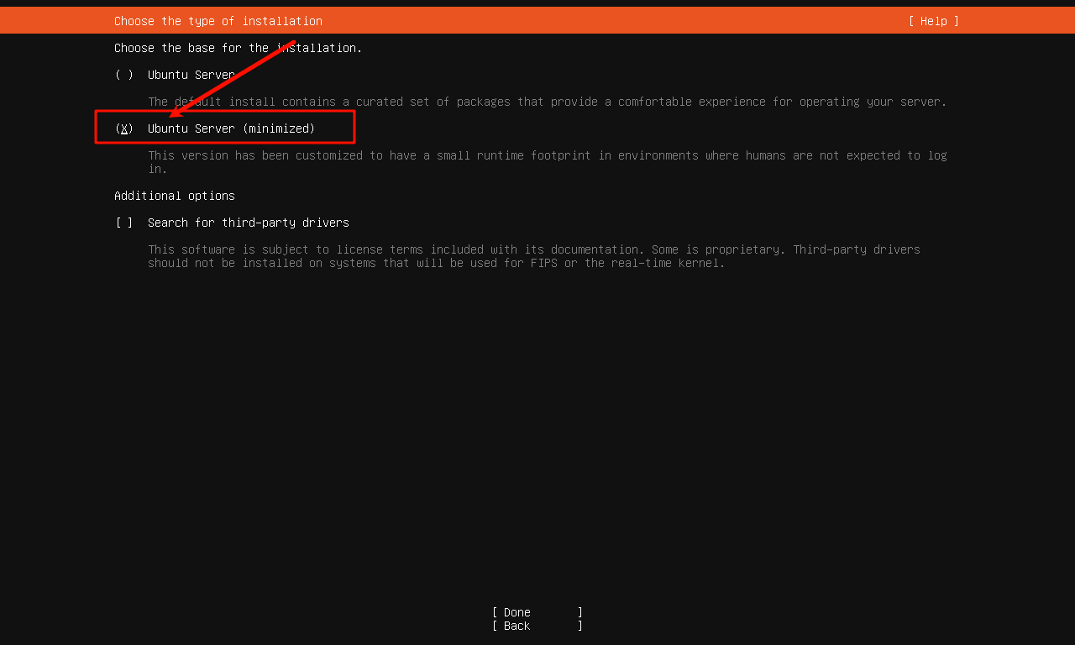Image resolution: width=1075 pixels, height=645 pixels.
Task: Select the Ubuntu Server radio option
Action: 175,75
